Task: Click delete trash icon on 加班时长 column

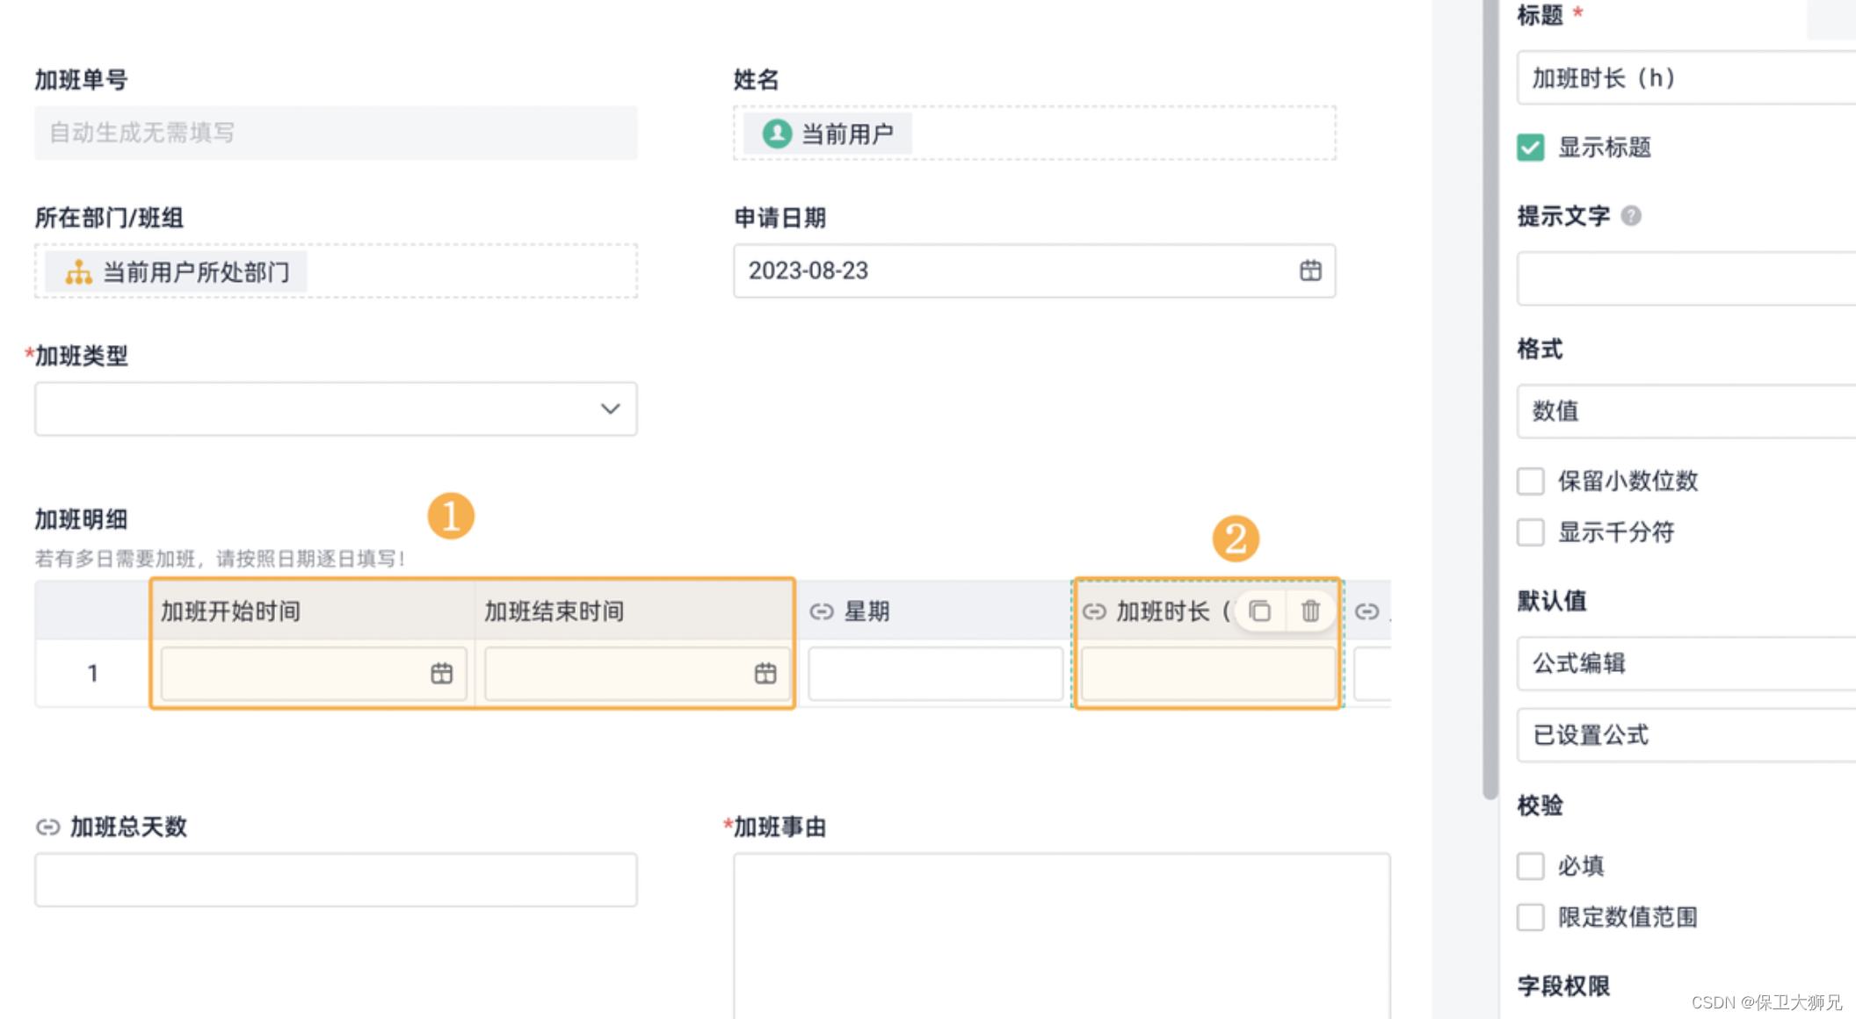Action: pyautogui.click(x=1310, y=611)
